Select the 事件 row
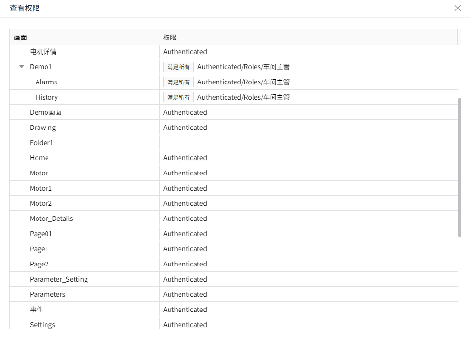This screenshot has width=470, height=338. 37,310
